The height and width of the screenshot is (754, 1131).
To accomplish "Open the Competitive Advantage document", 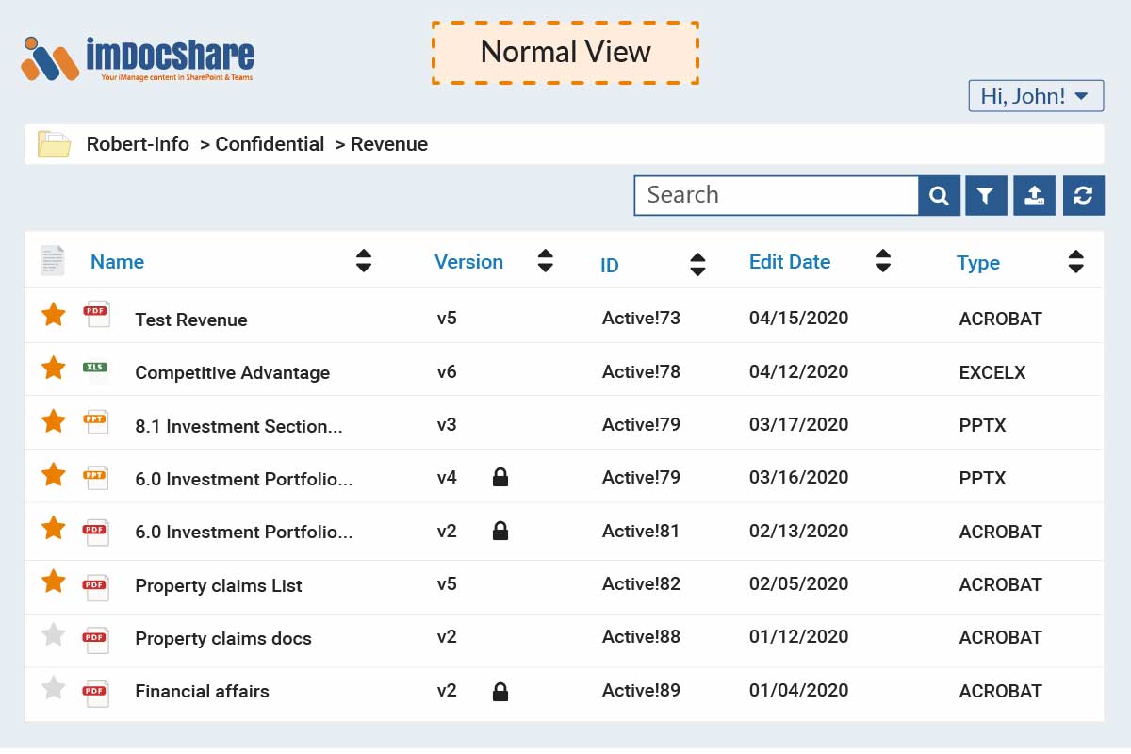I will [233, 372].
